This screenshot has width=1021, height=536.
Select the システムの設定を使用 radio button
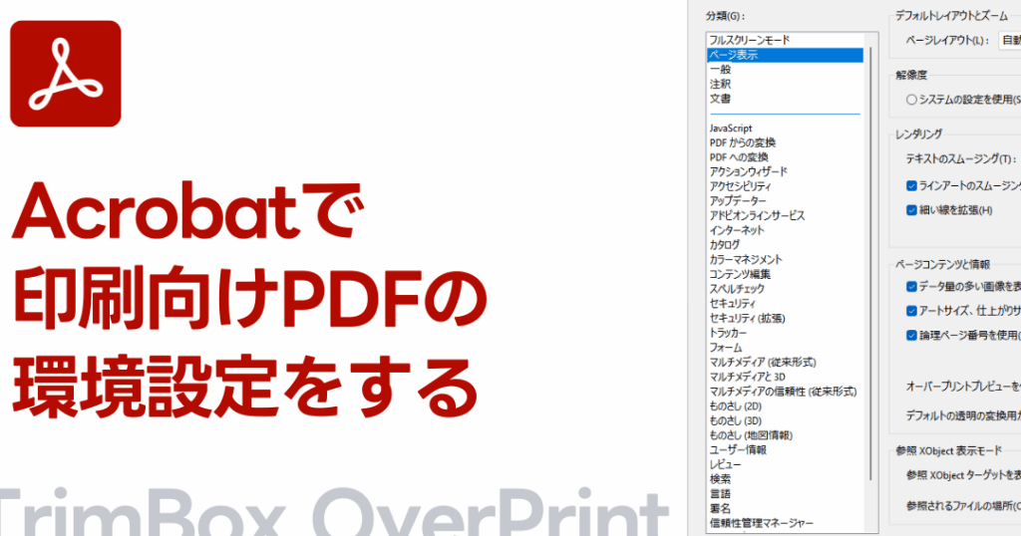(x=911, y=100)
